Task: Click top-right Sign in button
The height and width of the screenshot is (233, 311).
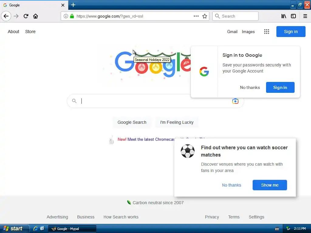Action: click(291, 32)
